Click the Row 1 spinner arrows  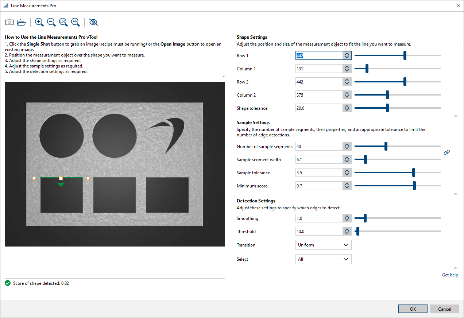click(x=347, y=55)
